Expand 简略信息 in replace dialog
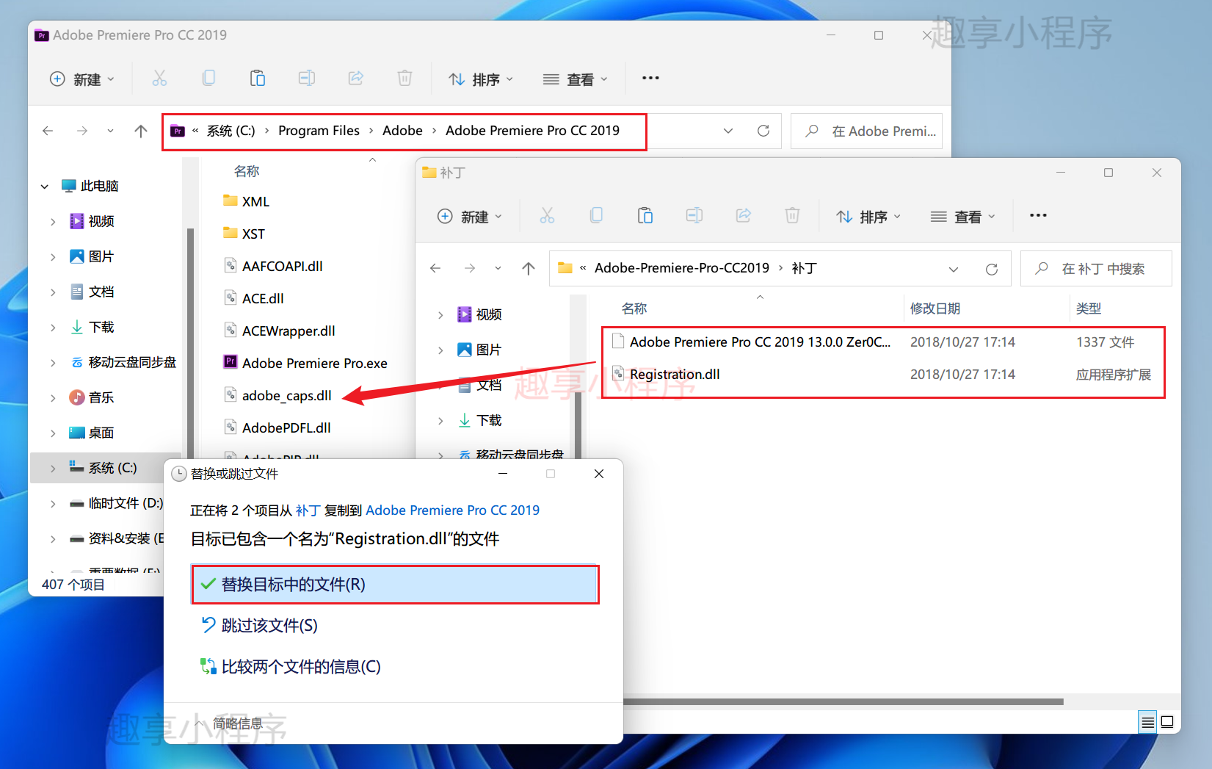This screenshot has height=769, width=1212. (x=229, y=723)
